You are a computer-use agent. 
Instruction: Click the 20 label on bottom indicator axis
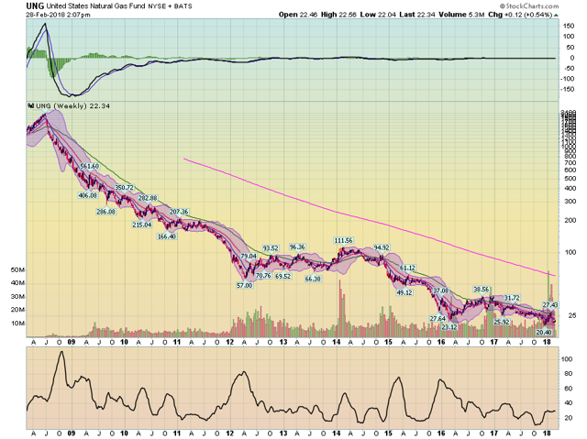[568, 418]
